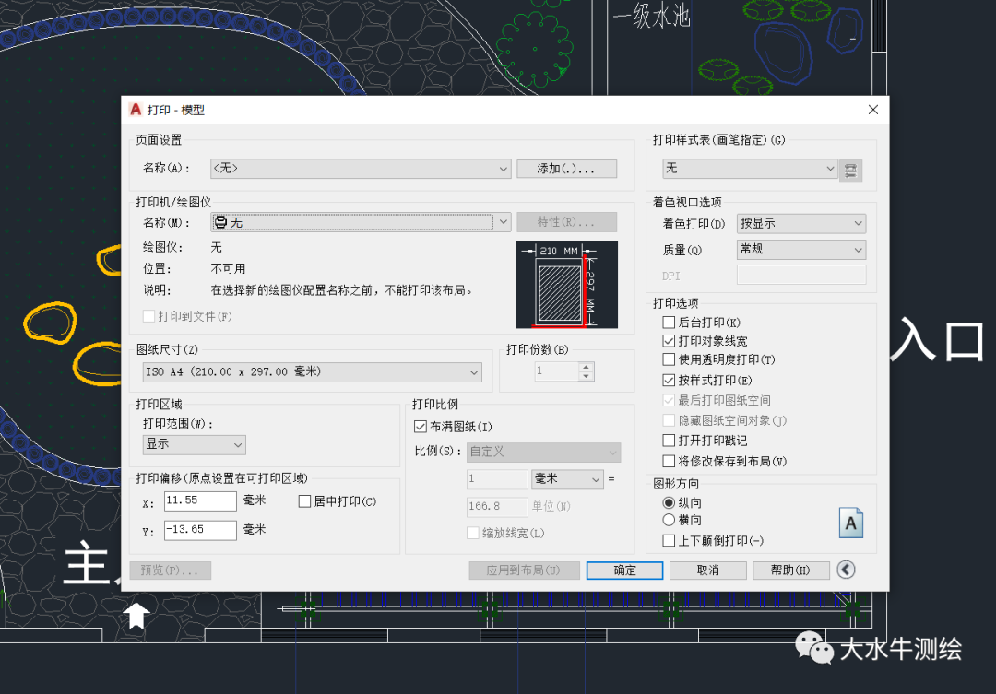Check the 居中打印 box
Image resolution: width=996 pixels, height=694 pixels.
[305, 501]
